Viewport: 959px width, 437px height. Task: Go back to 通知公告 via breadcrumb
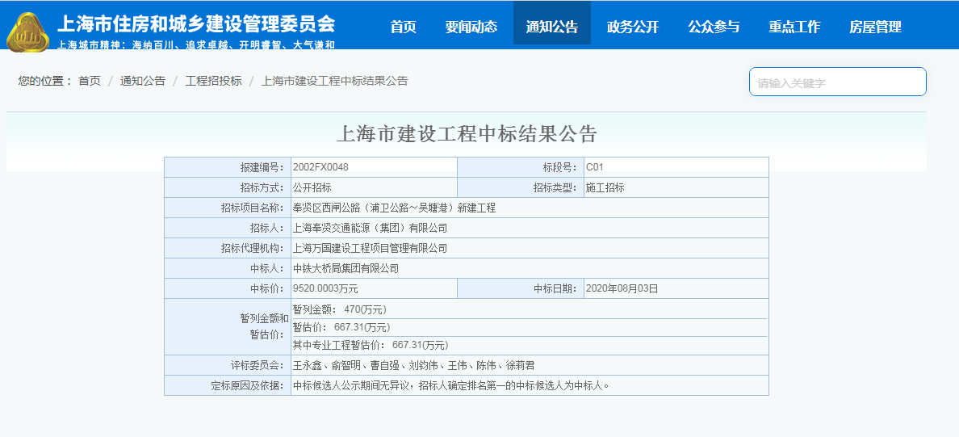tap(143, 81)
